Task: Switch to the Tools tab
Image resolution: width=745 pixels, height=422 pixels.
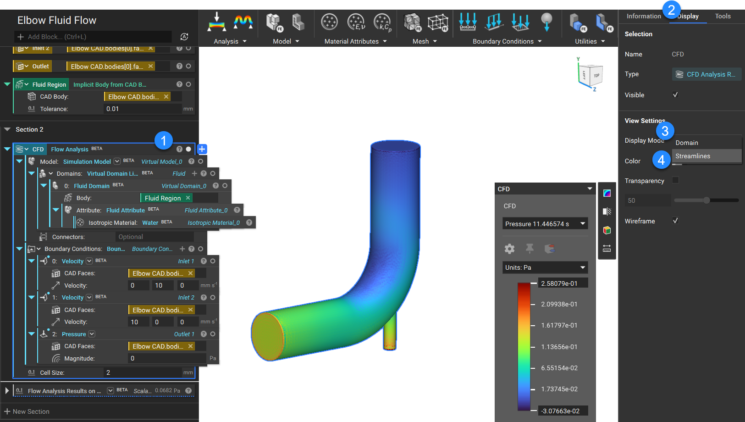Action: click(x=723, y=16)
